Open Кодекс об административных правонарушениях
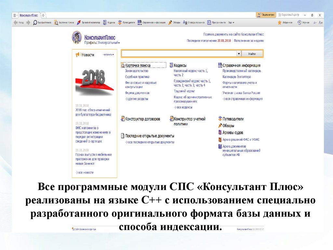Viewport: 333px width, 250px height. point(193,99)
